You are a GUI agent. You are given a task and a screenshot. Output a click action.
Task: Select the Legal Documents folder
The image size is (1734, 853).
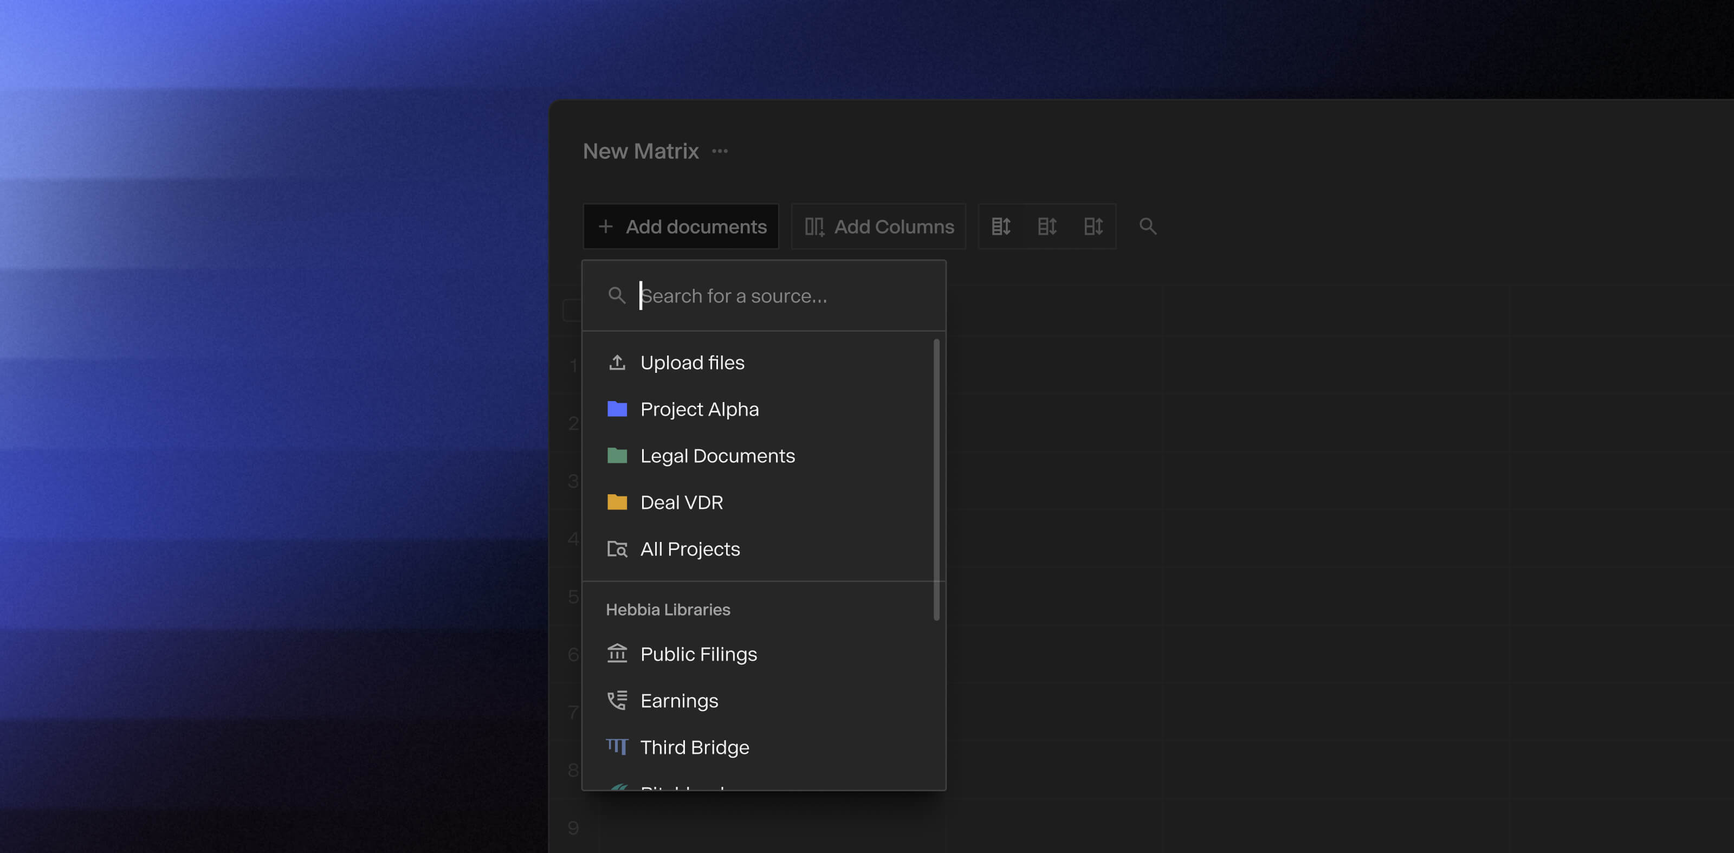pos(717,455)
